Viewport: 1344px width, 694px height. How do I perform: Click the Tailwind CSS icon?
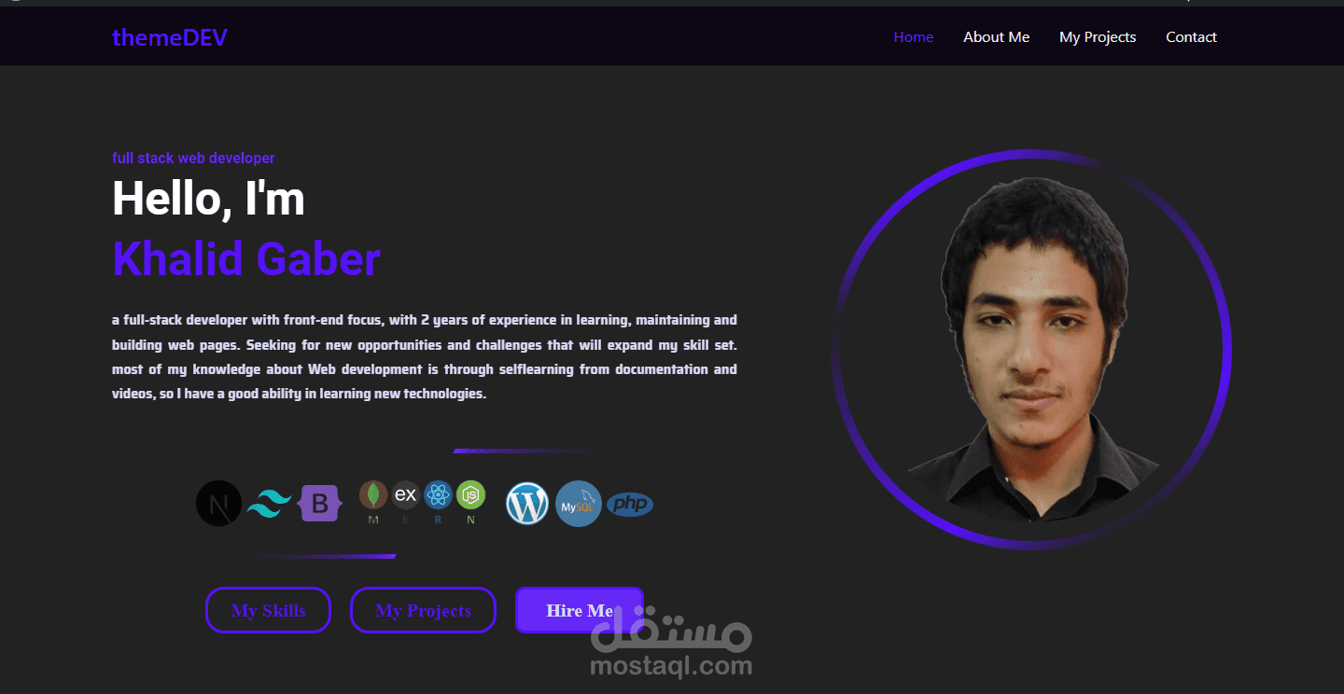click(x=269, y=503)
